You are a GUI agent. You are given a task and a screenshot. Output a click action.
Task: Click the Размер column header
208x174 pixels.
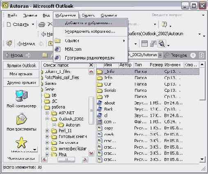coord(156,65)
